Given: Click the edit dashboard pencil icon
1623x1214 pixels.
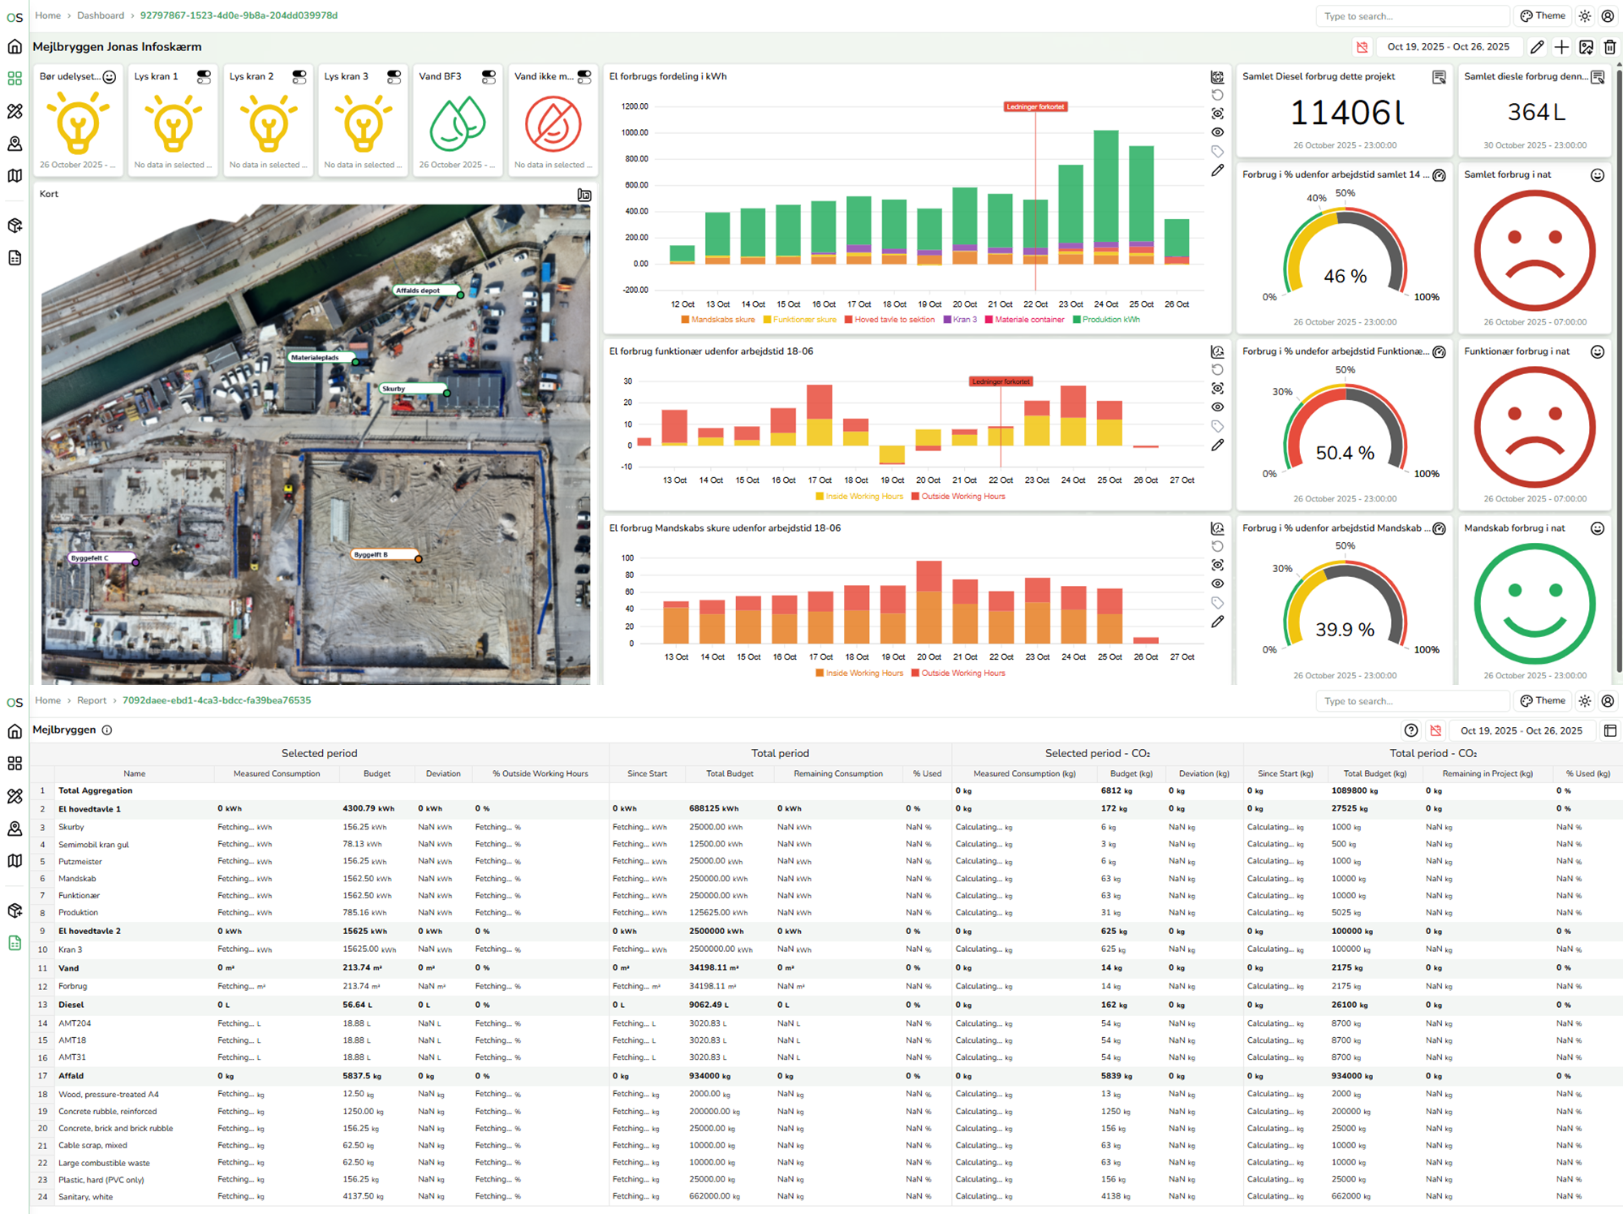Looking at the screenshot, I should click(1537, 47).
